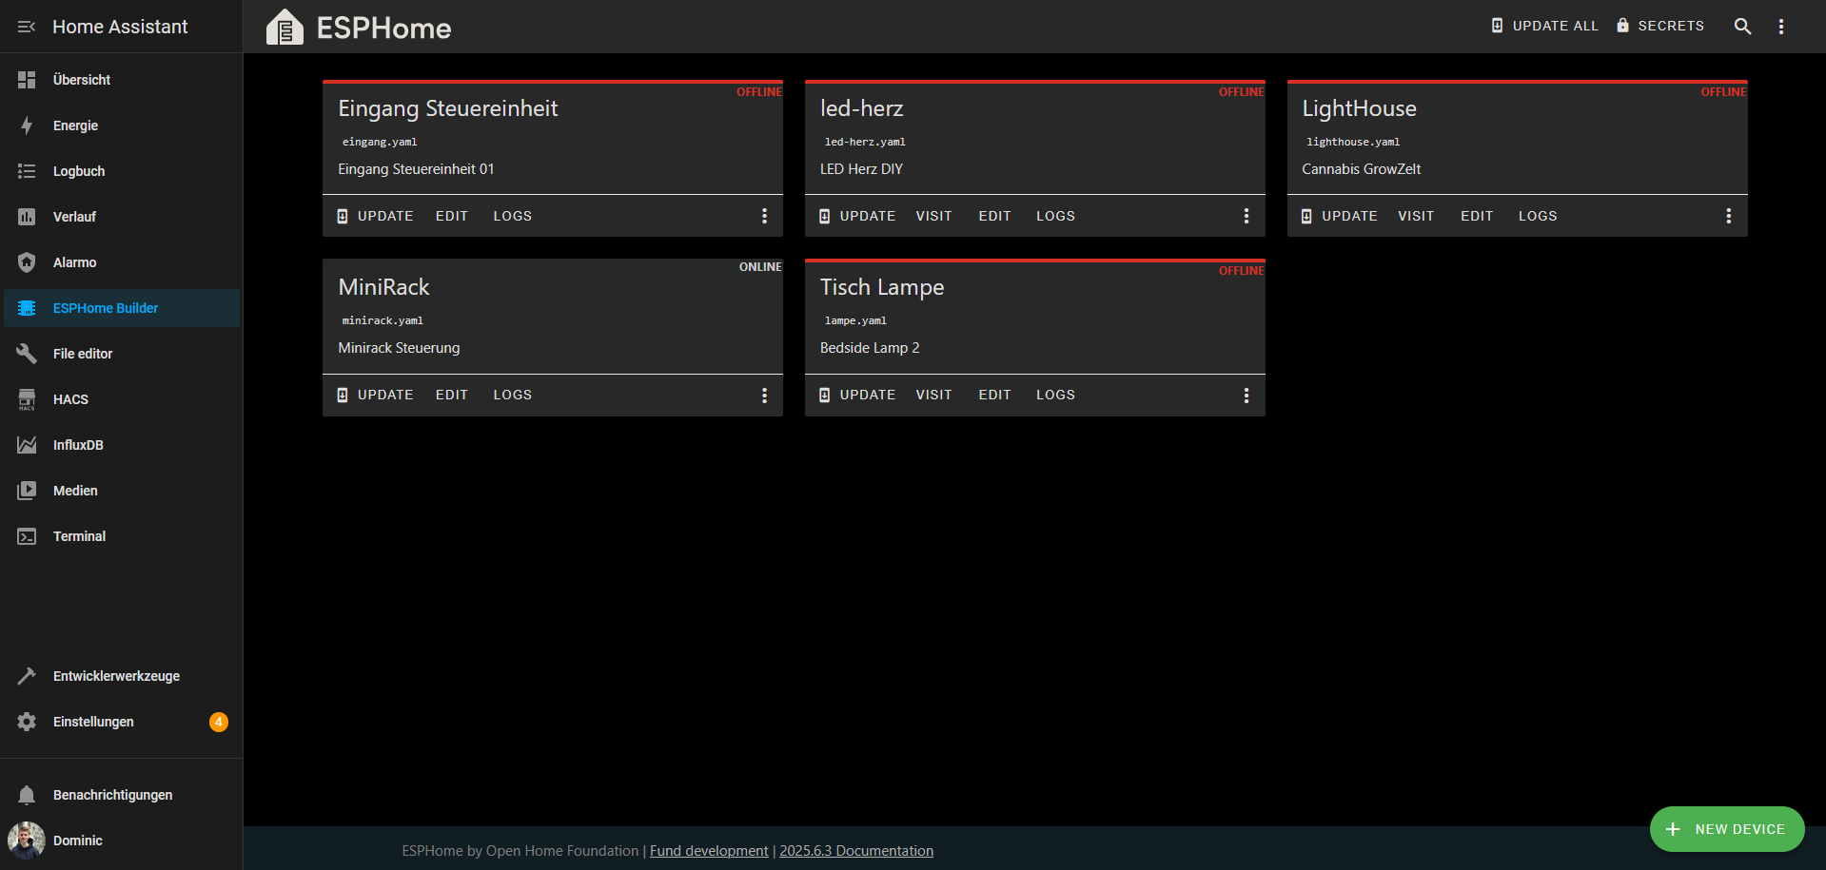Click the ONLINE status on MiniRack
Image resolution: width=1826 pixels, height=870 pixels.
(760, 267)
